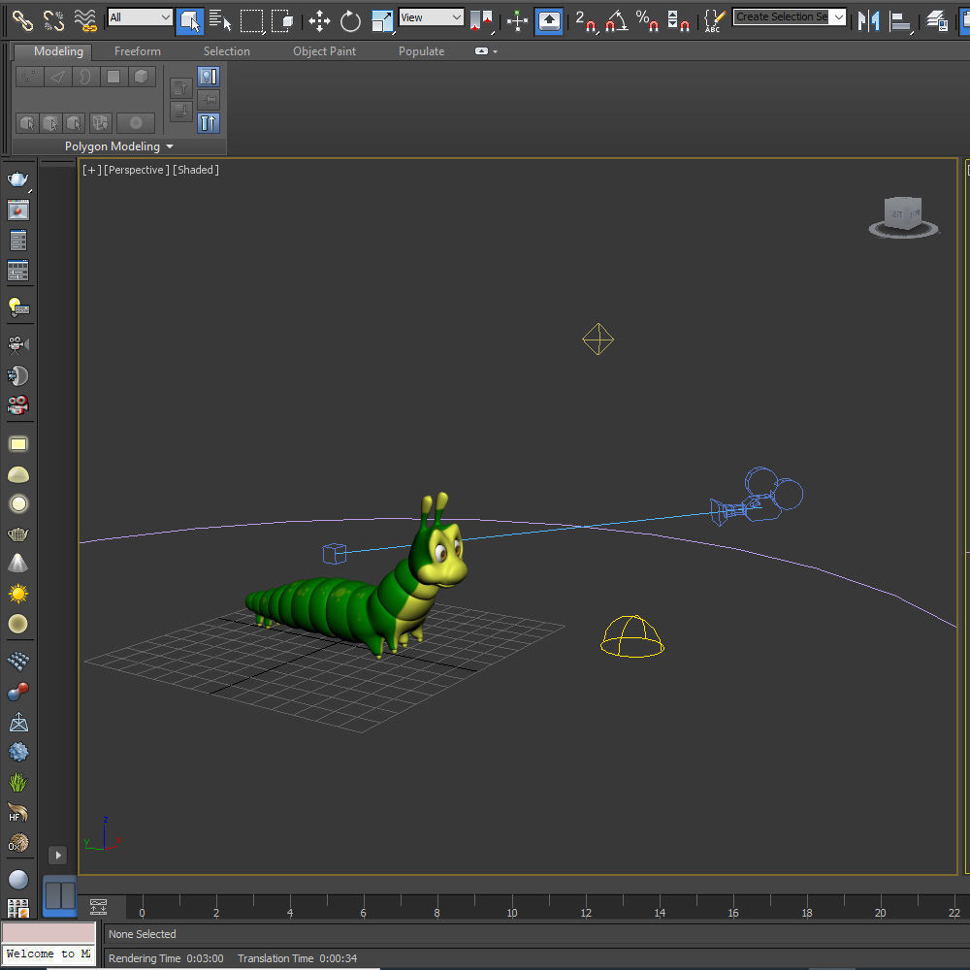The height and width of the screenshot is (970, 970).
Task: Select the Move tool
Action: coord(319,21)
